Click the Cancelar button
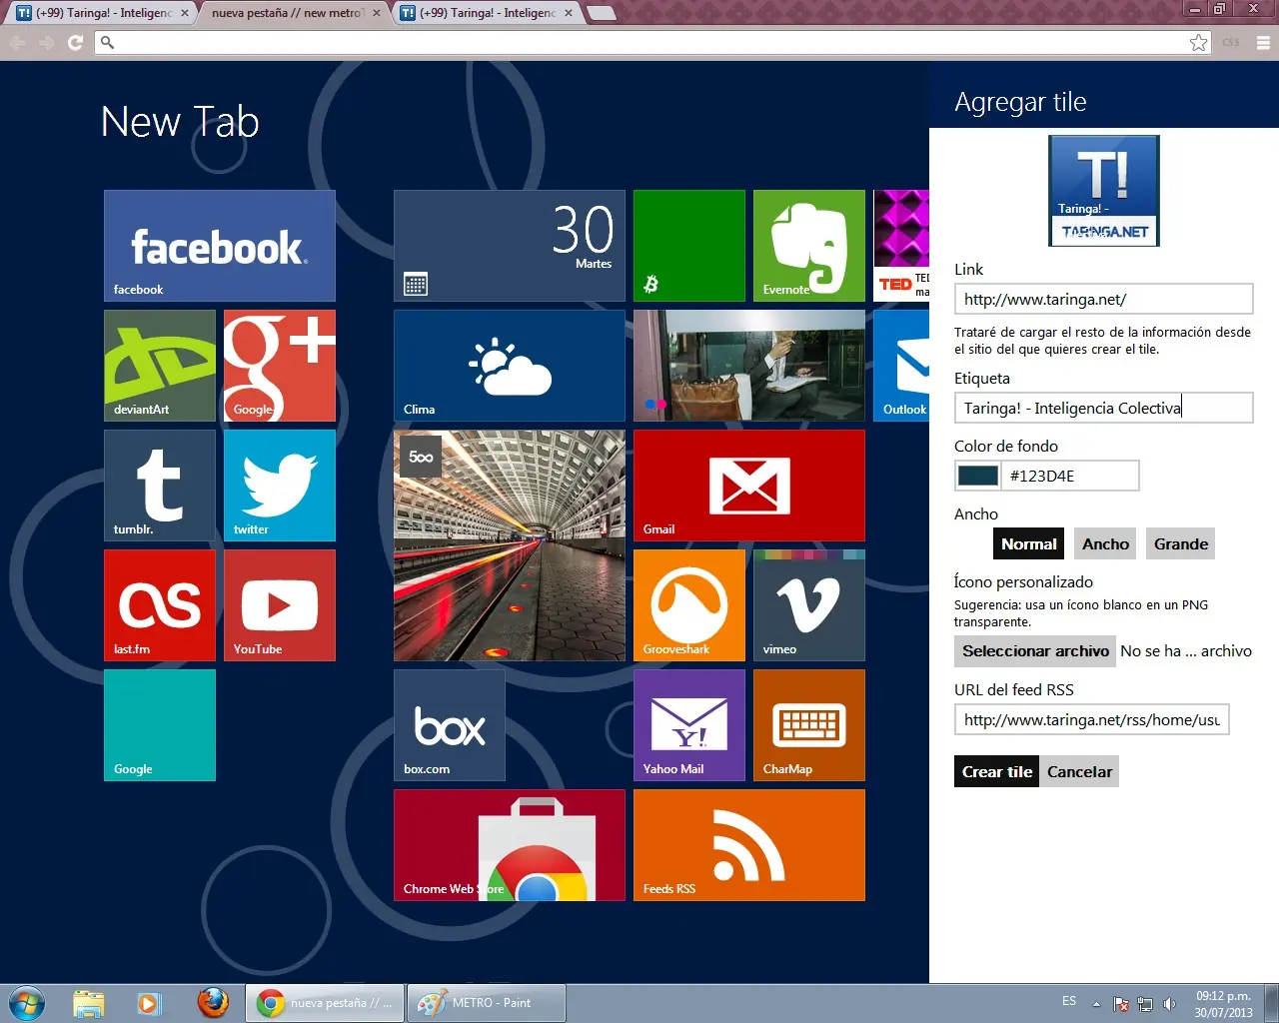Viewport: 1279px width, 1023px height. point(1079,772)
